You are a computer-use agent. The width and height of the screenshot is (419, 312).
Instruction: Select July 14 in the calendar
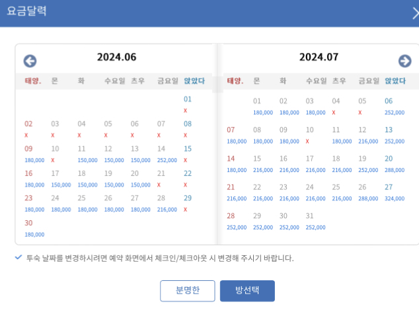[x=237, y=164]
